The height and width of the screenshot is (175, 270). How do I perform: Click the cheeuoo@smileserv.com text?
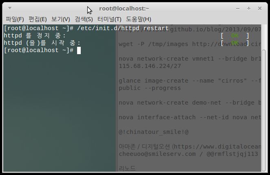(x=157, y=154)
